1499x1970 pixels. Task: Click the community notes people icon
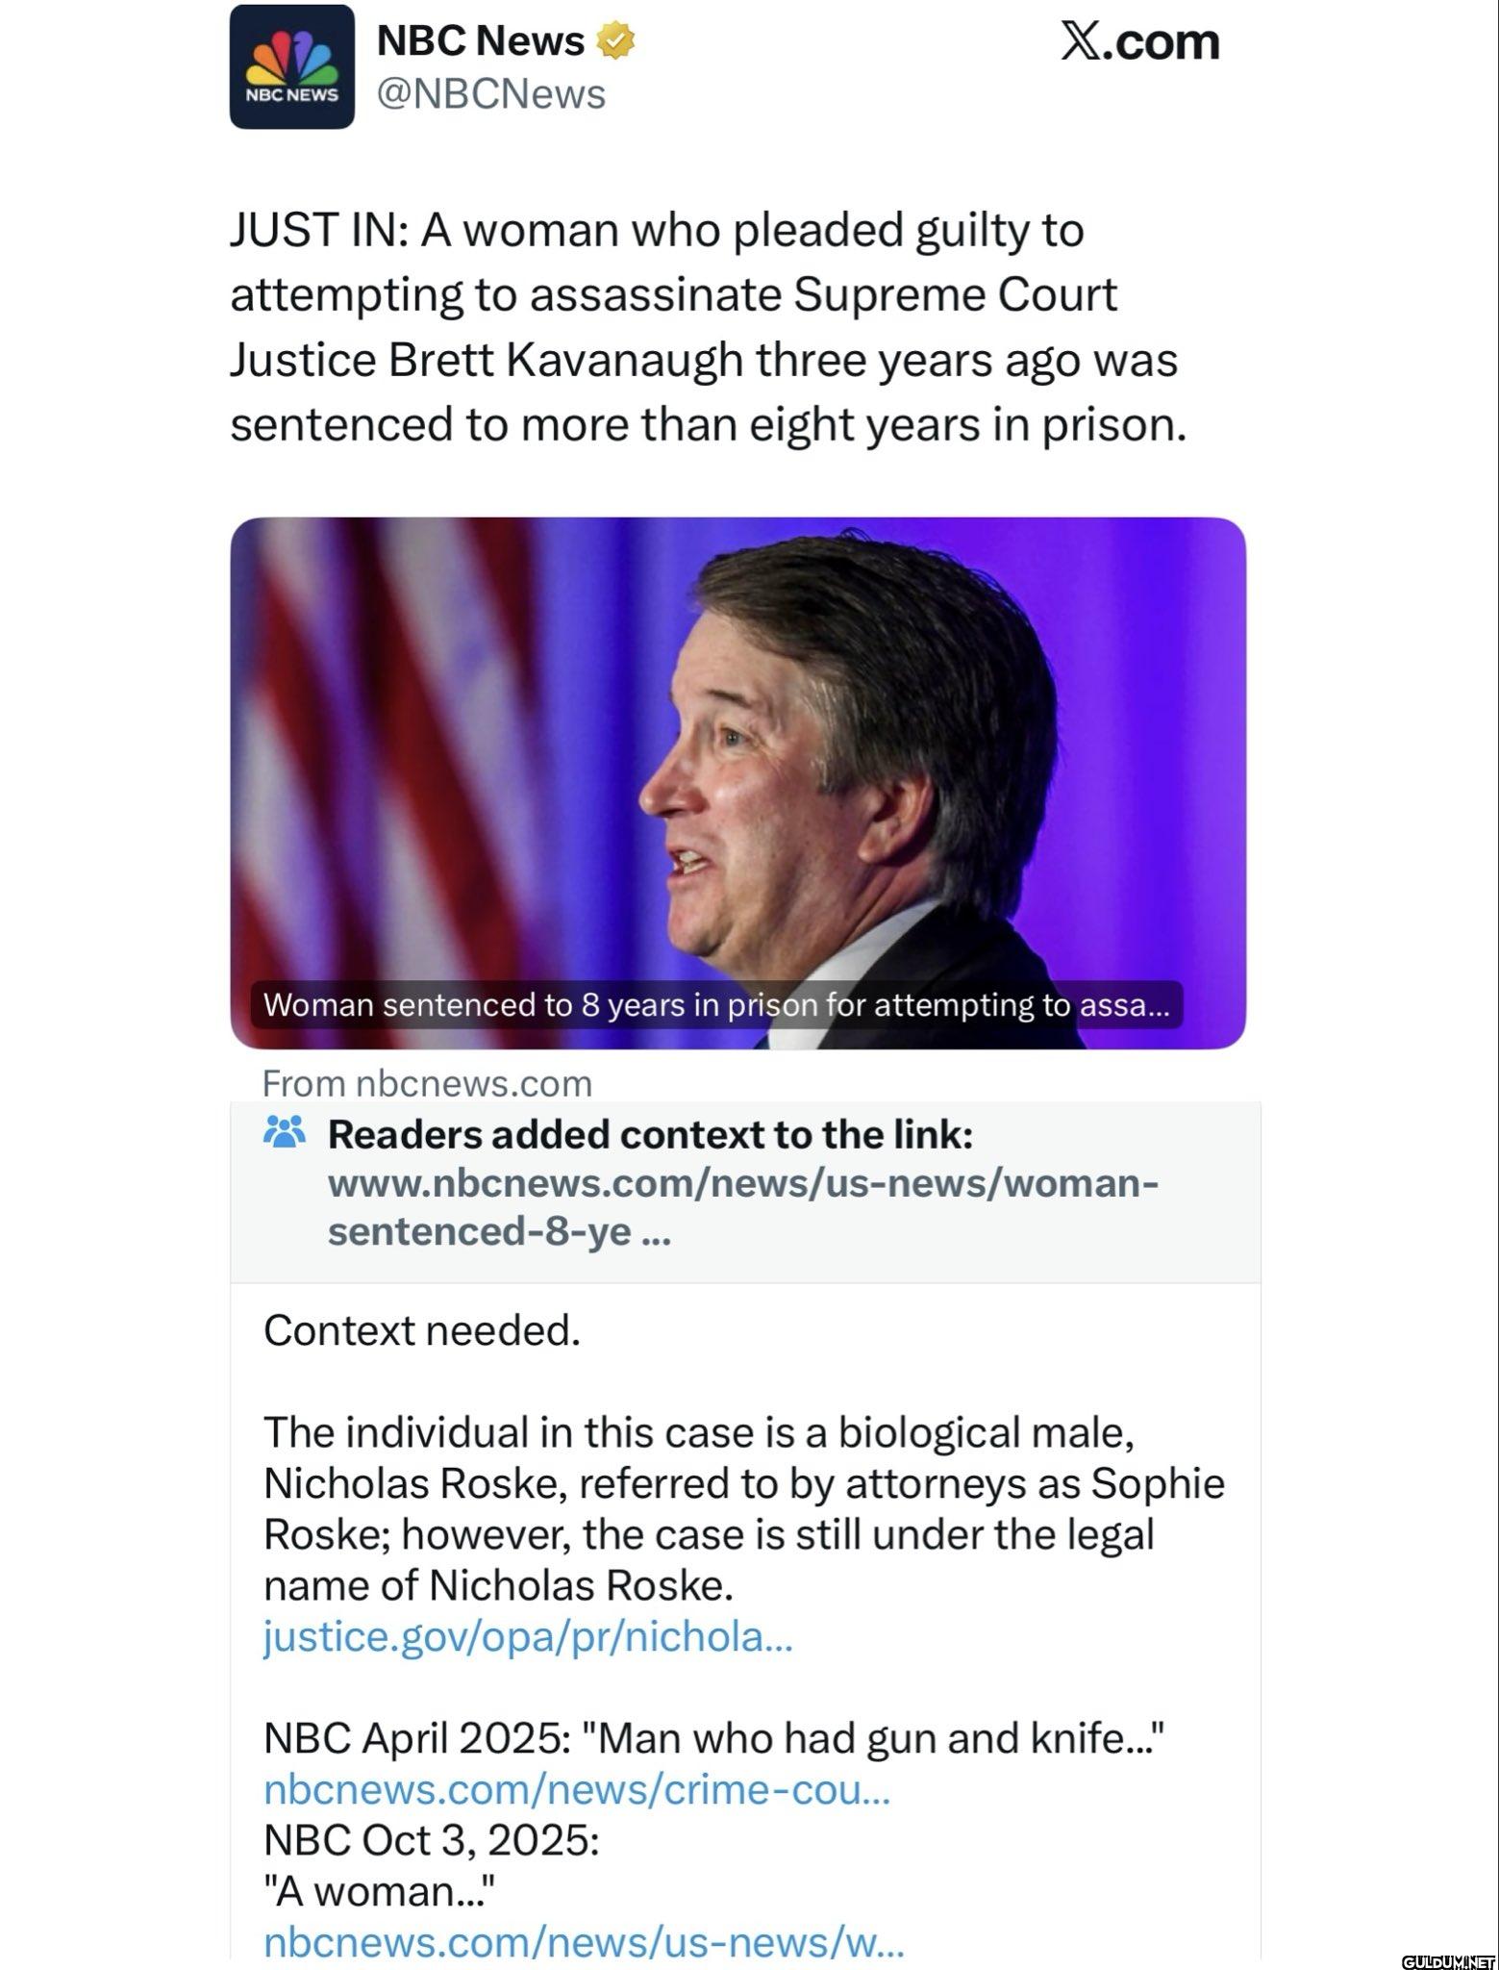click(285, 1132)
